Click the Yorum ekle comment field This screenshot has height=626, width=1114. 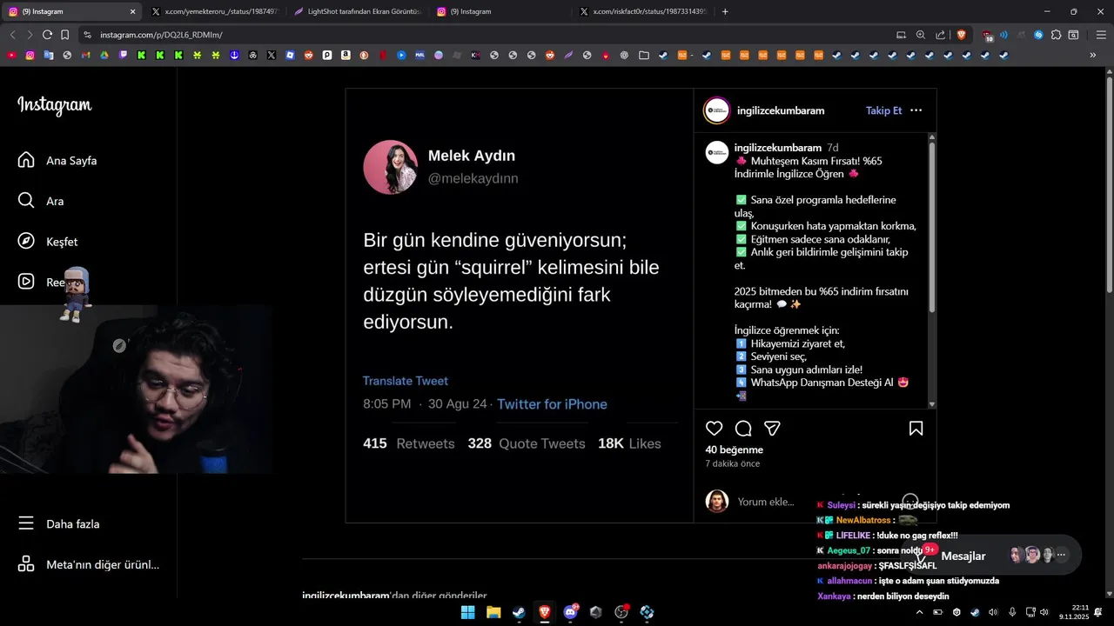click(x=766, y=502)
